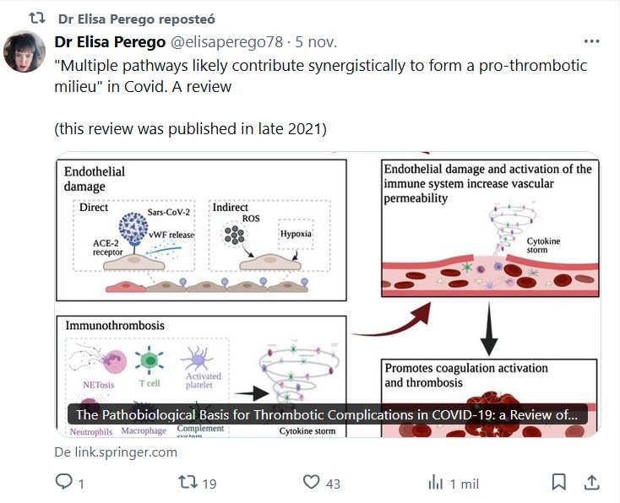Repost the tweet using the arrows icon
Image resolution: width=620 pixels, height=503 pixels.
tap(188, 483)
